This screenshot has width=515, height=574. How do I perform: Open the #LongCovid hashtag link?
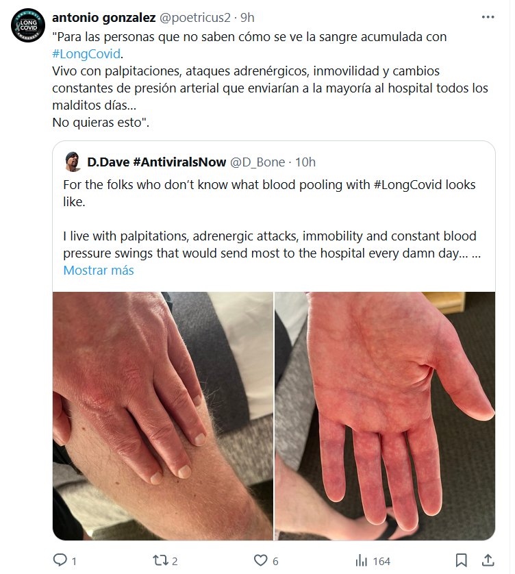click(x=86, y=54)
